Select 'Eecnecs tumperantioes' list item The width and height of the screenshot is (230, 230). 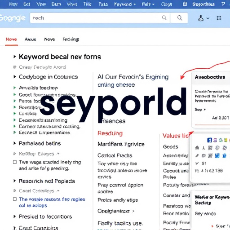44,133
